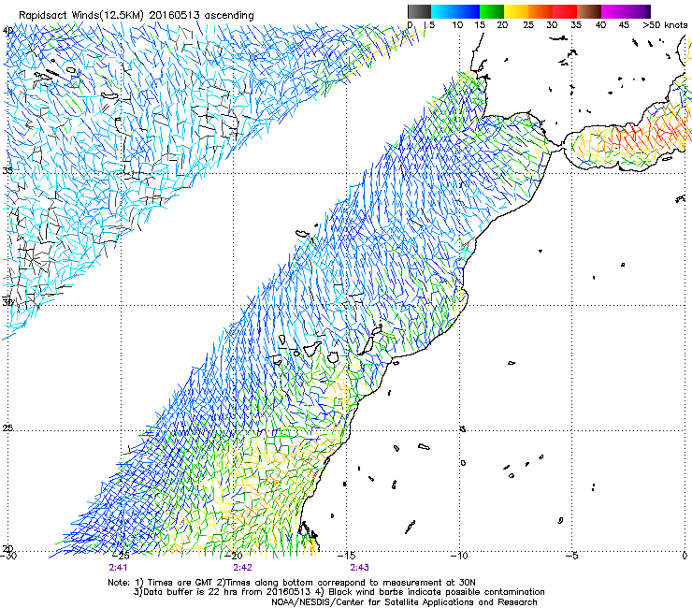Click the purple time label 2:43
This screenshot has height=608, width=692.
tap(360, 568)
